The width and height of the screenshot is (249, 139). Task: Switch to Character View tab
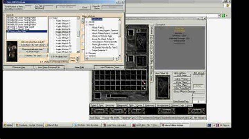click(x=19, y=67)
